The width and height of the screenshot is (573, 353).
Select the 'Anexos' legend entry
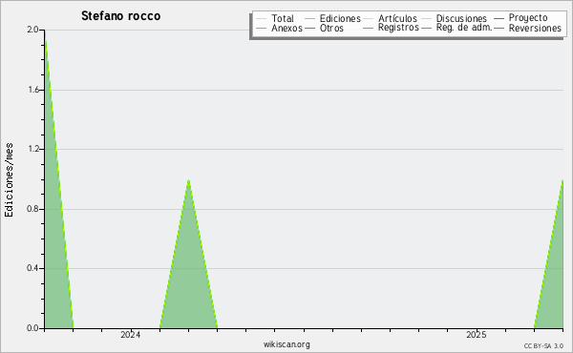coord(279,28)
